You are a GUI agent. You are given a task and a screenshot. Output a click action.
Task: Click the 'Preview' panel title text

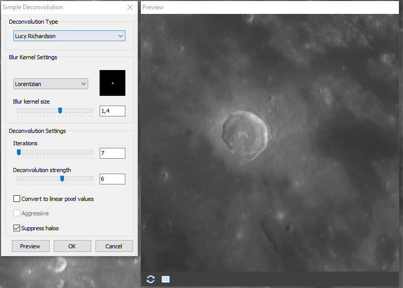pyautogui.click(x=153, y=7)
